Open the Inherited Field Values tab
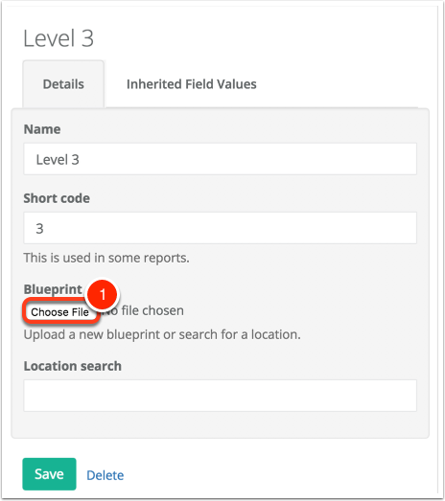The image size is (445, 501). tap(191, 84)
